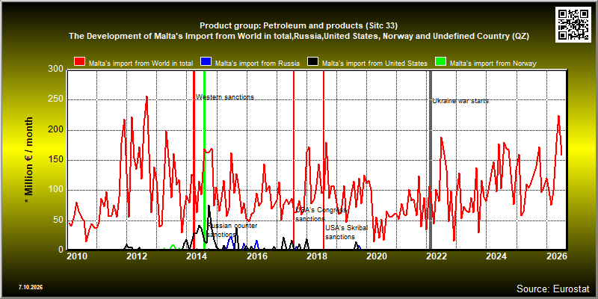
Task: Click the green Russian counter sanctions marker line
Action: click(204, 160)
